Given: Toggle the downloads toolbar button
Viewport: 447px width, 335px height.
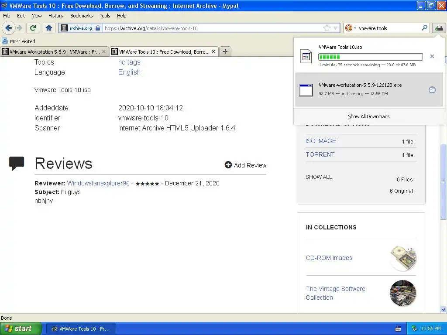Looking at the screenshot, I should tap(439, 28).
